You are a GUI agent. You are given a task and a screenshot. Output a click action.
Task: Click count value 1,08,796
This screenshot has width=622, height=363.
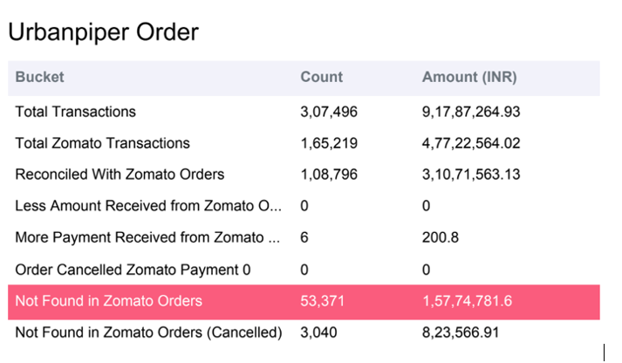click(329, 175)
